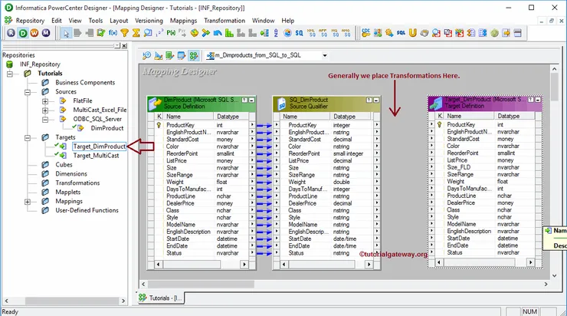Click the CDC toolbar icon
Image resolution: width=567 pixels, height=316 pixels.
366,33
